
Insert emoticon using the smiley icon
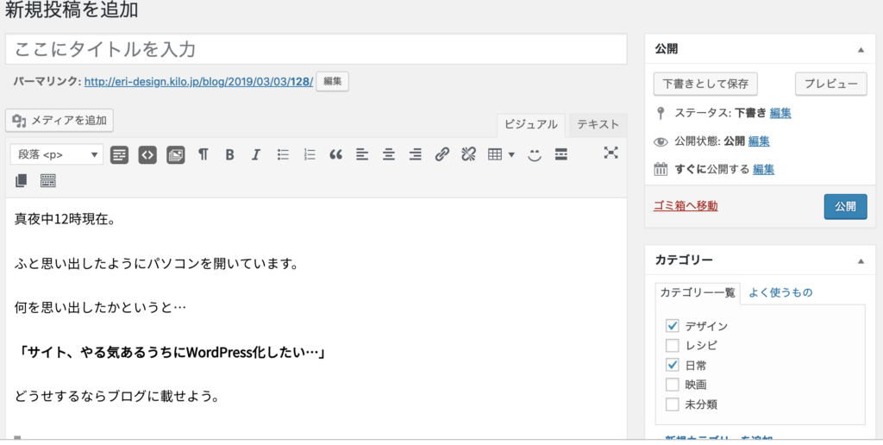[535, 154]
